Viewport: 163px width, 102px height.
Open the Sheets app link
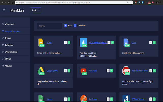49,99
